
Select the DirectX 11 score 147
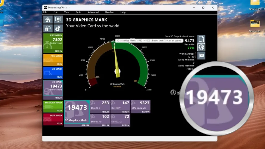point(126,103)
